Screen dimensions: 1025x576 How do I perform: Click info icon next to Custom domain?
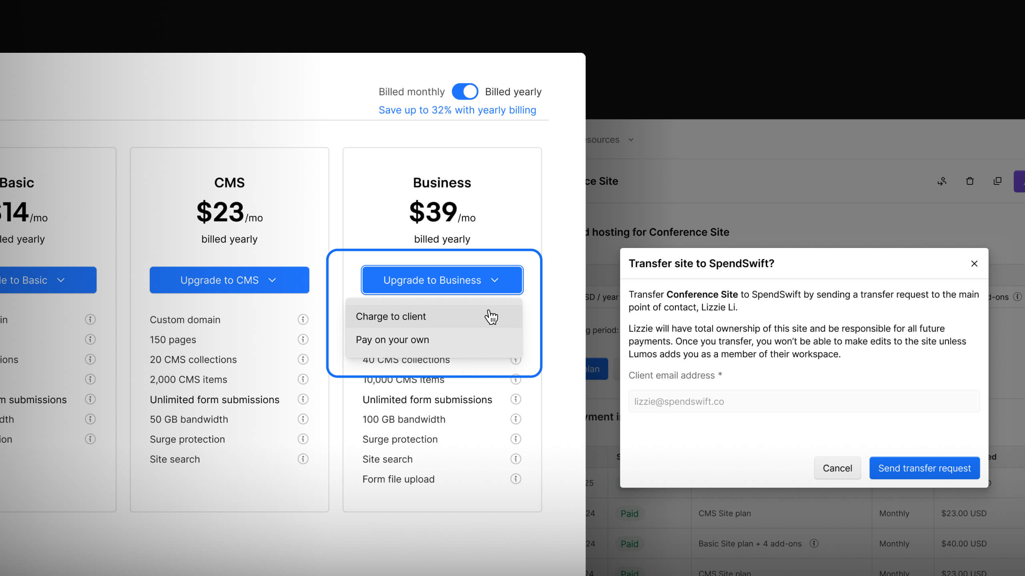(303, 319)
